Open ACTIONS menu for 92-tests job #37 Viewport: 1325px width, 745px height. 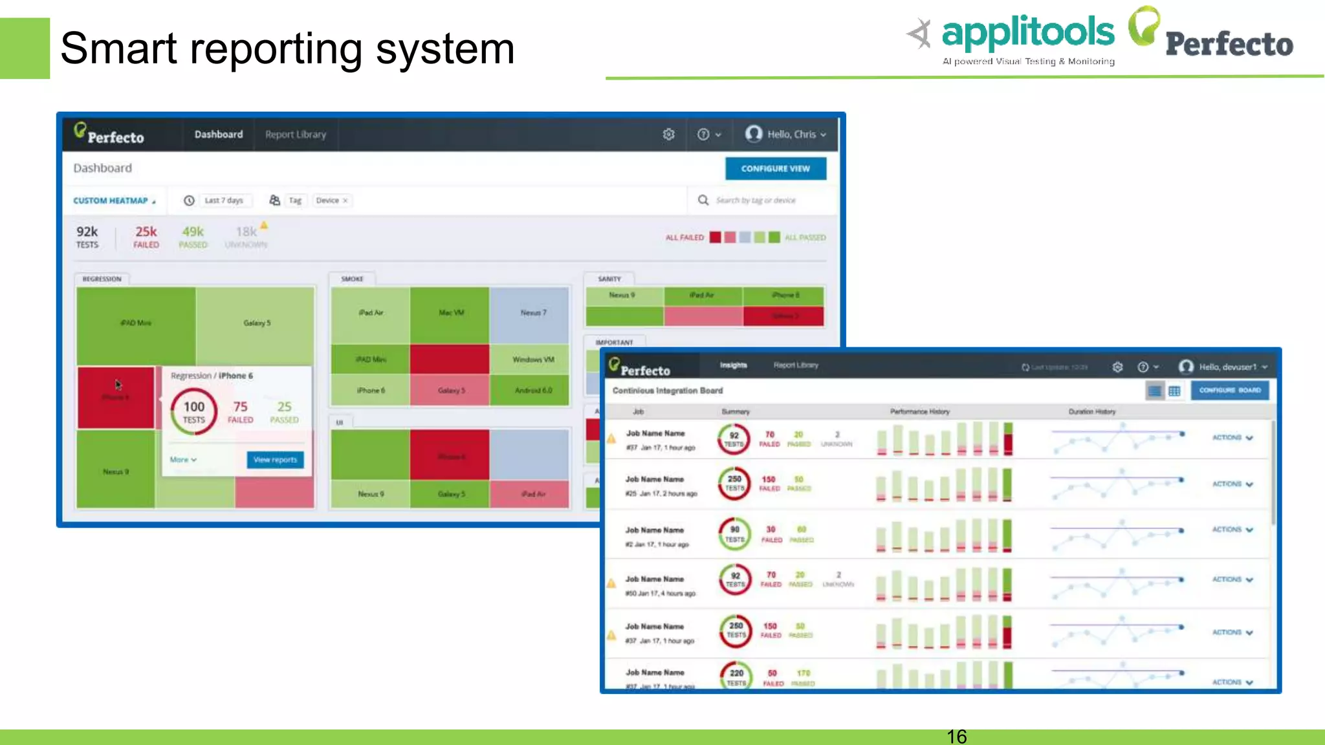pos(1232,438)
